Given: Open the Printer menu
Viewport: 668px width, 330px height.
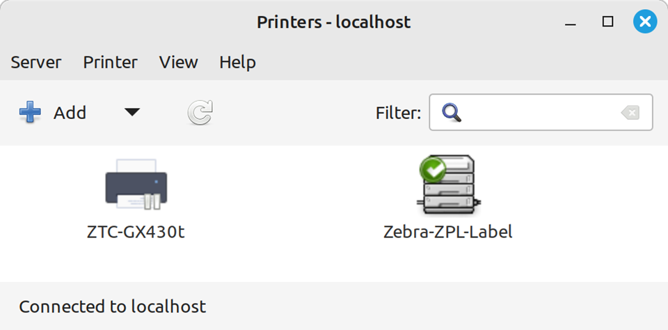Looking at the screenshot, I should 110,62.
